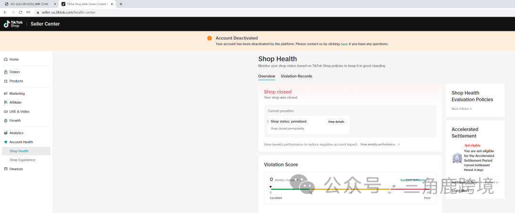
Task: Click the Account Health trophy icon
Action: click(6, 142)
